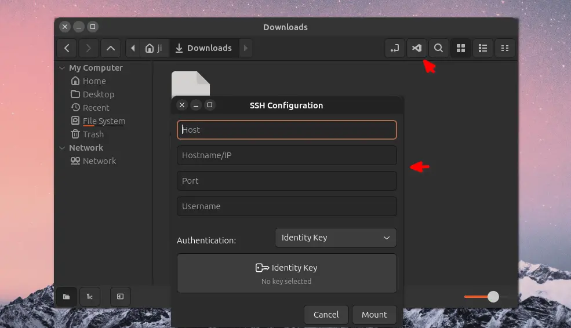Click into the Hostname/IP field
Screen dimensions: 571x328
tap(286, 155)
